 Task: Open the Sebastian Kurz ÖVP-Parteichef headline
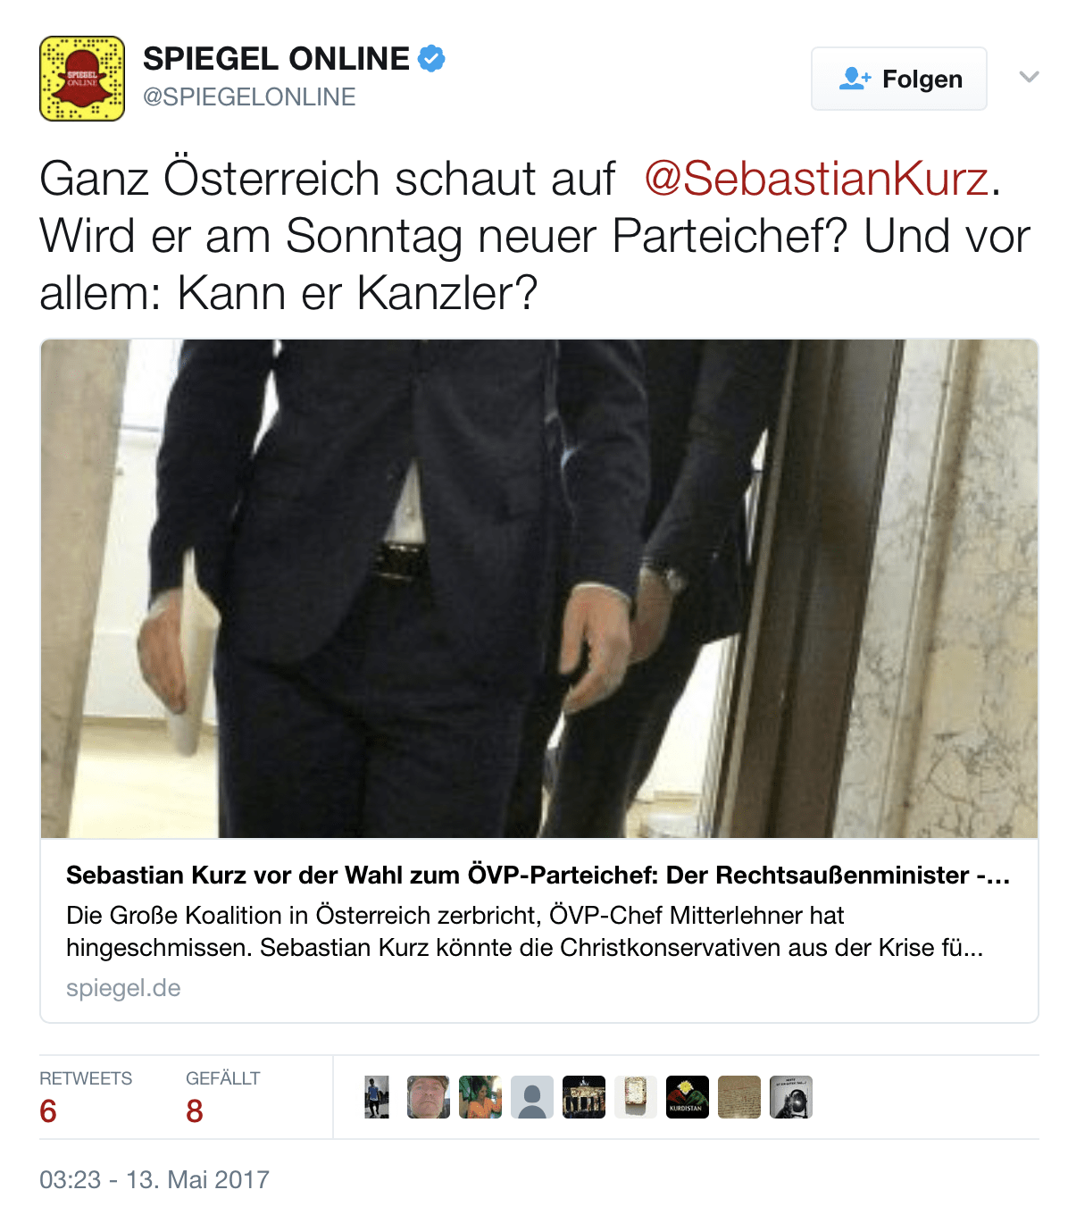click(538, 875)
